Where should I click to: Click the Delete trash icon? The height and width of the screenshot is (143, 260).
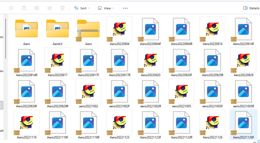click(x=63, y=8)
